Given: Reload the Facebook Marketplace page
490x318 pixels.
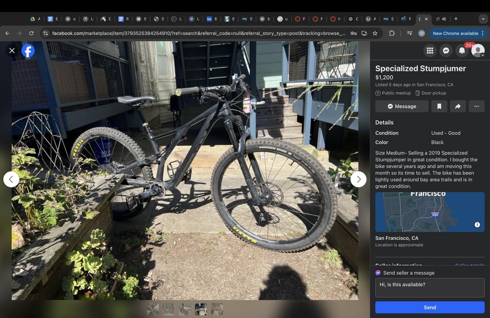Looking at the screenshot, I should [x=31, y=33].
